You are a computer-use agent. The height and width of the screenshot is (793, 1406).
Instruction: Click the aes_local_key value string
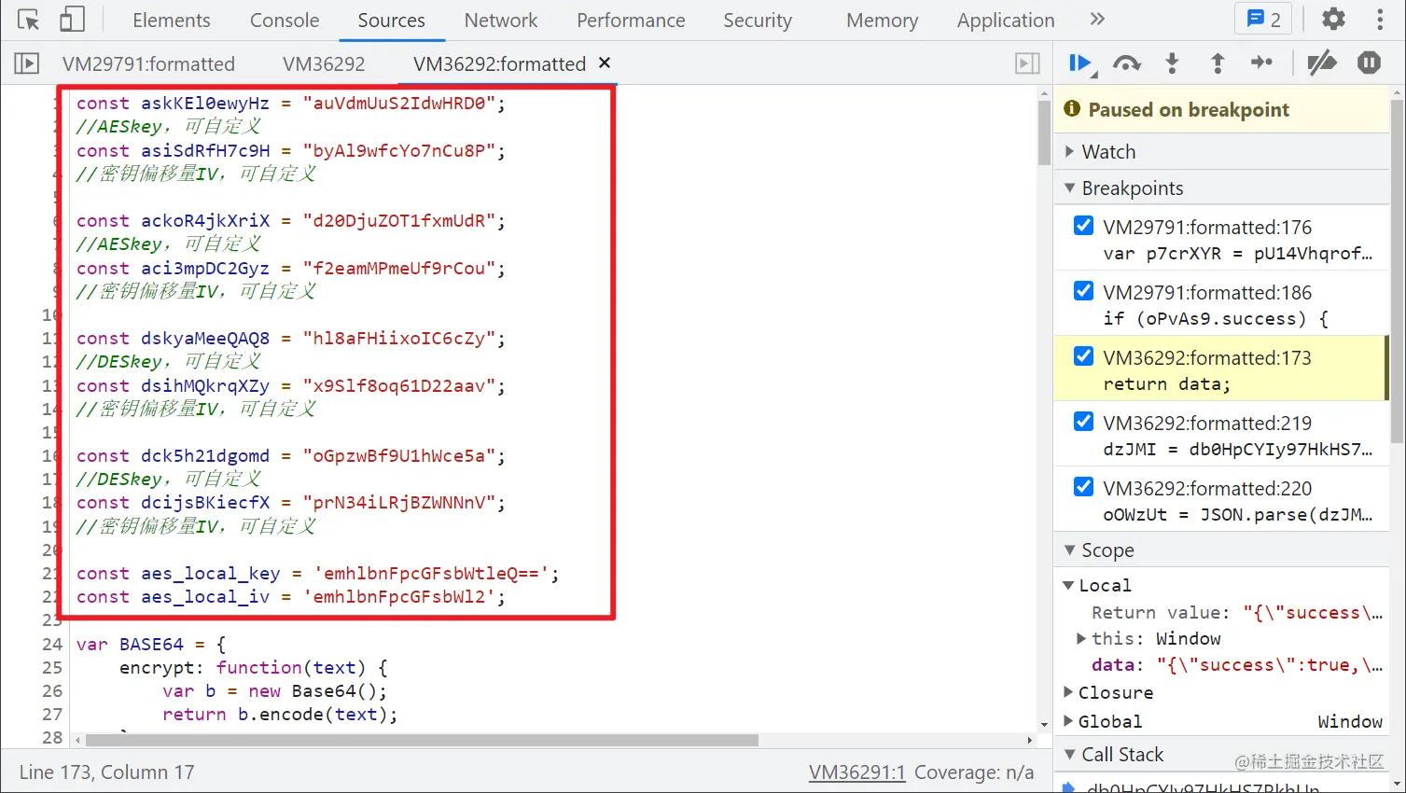(431, 573)
